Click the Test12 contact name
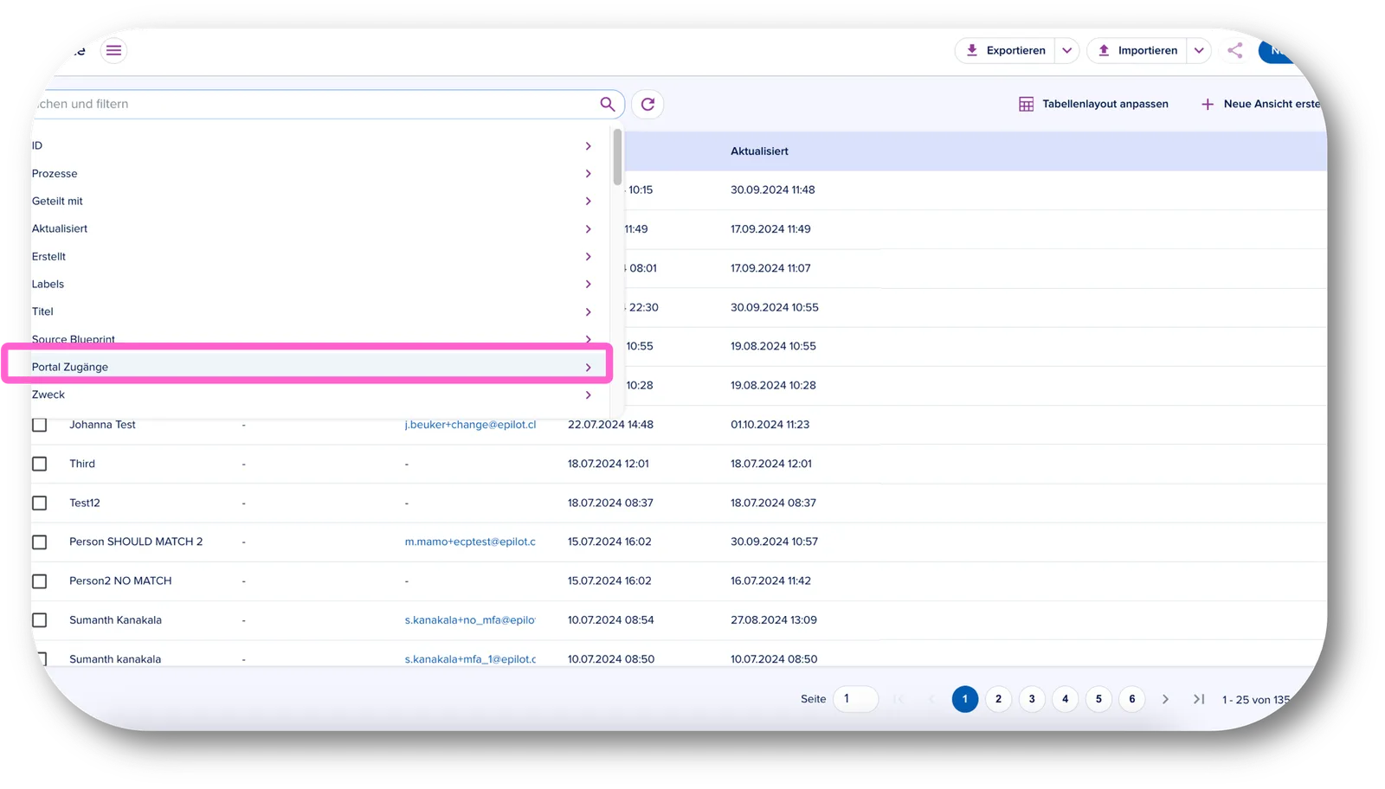The image size is (1385, 789). coord(85,503)
